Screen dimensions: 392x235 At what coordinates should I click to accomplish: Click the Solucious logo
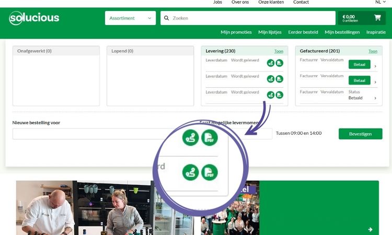pyautogui.click(x=34, y=18)
